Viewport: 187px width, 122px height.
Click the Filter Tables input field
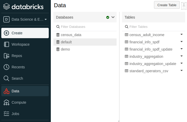(x=153, y=27)
